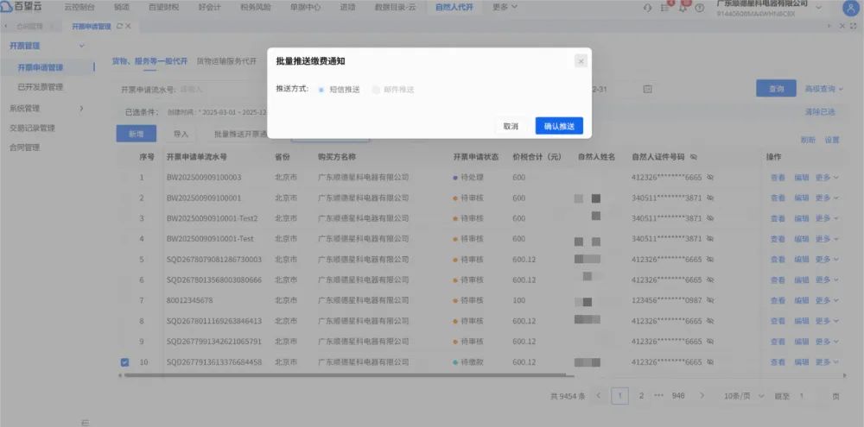This screenshot has height=427, width=864.
Task: Click 编辑 for BW202500909100001 row
Action: (801, 198)
